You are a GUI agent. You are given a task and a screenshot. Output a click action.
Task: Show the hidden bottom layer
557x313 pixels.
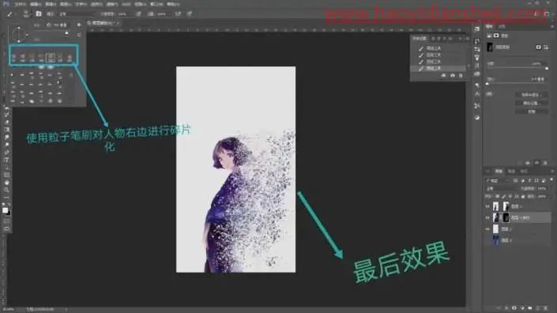point(487,240)
